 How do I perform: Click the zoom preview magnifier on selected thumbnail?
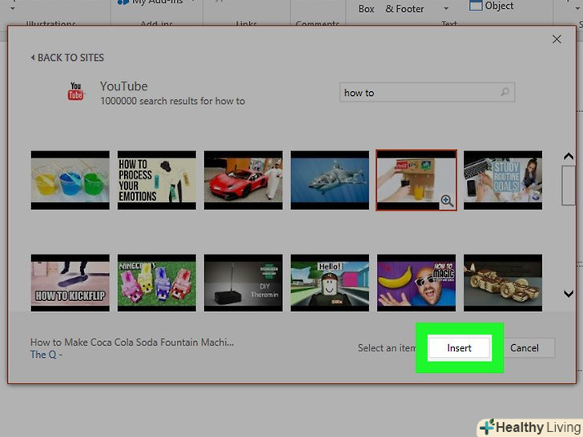pos(447,202)
